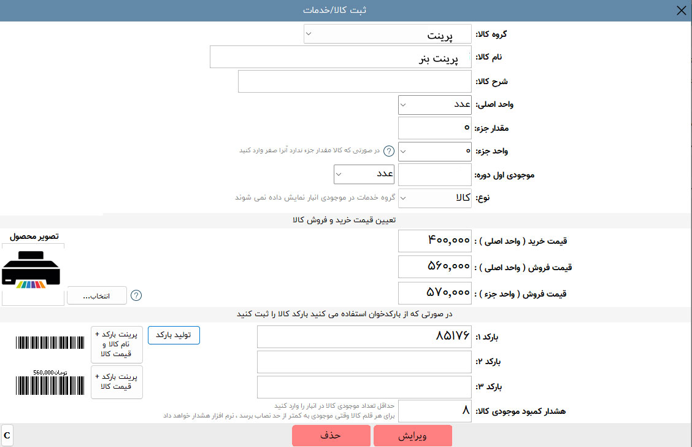
Task: Click the گروه خدمات در موجودی انبار hint text
Action: tap(315, 198)
